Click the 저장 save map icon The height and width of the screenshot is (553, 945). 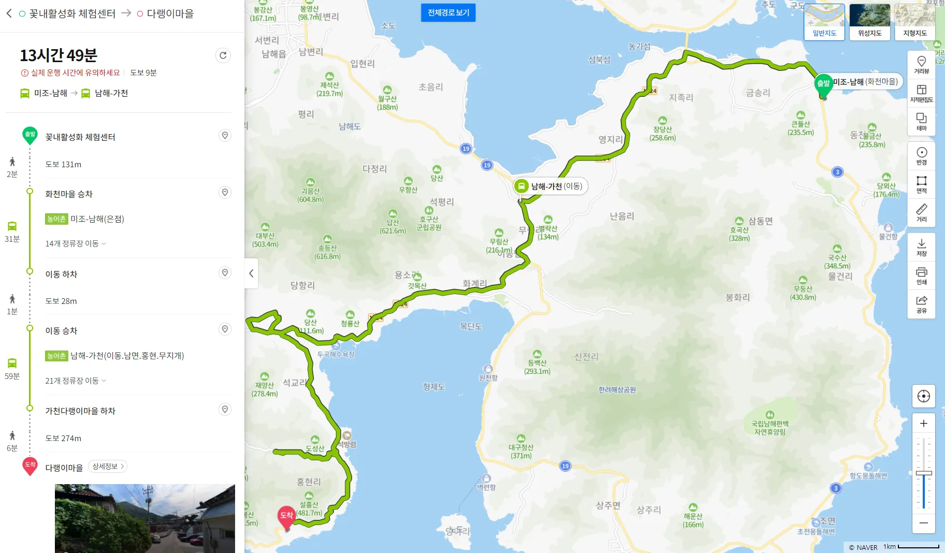coord(921,247)
